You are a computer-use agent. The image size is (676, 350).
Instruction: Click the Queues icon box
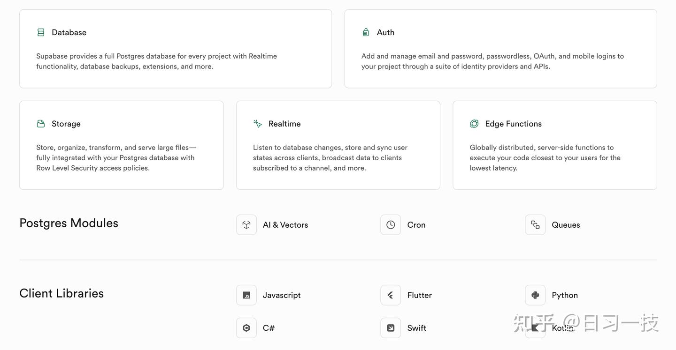(535, 225)
